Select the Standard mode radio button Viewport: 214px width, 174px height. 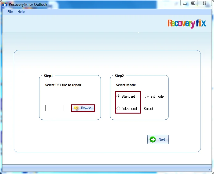[x=118, y=96]
